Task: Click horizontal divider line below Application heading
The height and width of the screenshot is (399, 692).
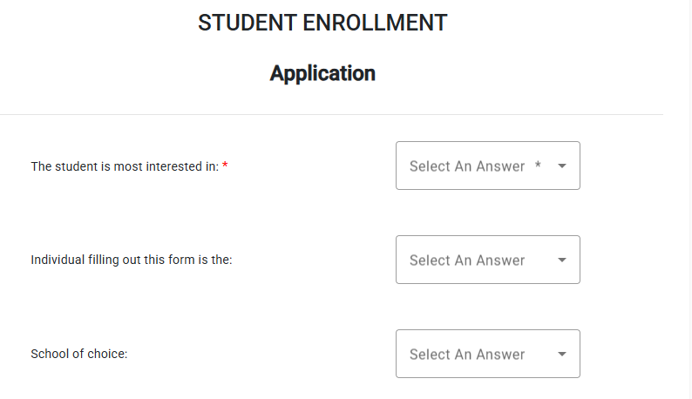Action: click(331, 114)
